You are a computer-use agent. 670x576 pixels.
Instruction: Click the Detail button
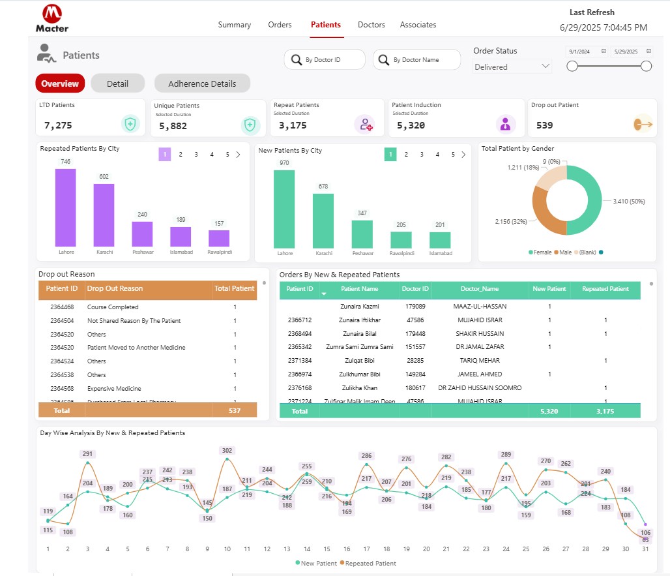[x=117, y=83]
